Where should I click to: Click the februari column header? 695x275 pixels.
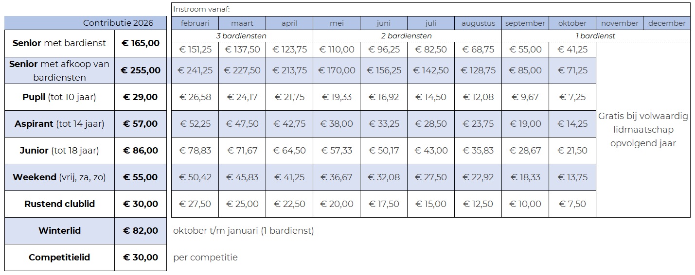point(195,23)
